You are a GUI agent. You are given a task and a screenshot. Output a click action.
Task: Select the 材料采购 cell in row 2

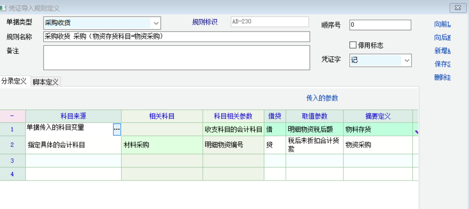click(162, 145)
